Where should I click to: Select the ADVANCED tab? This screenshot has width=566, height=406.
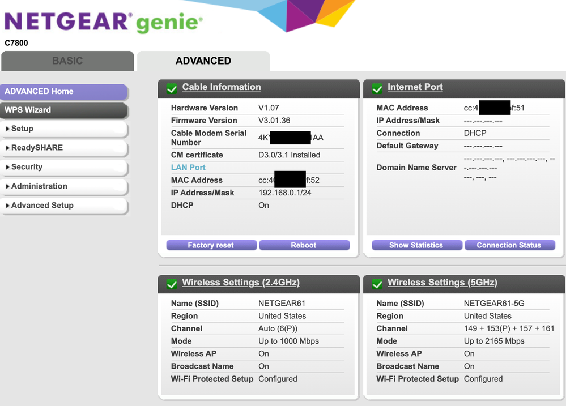pyautogui.click(x=203, y=61)
